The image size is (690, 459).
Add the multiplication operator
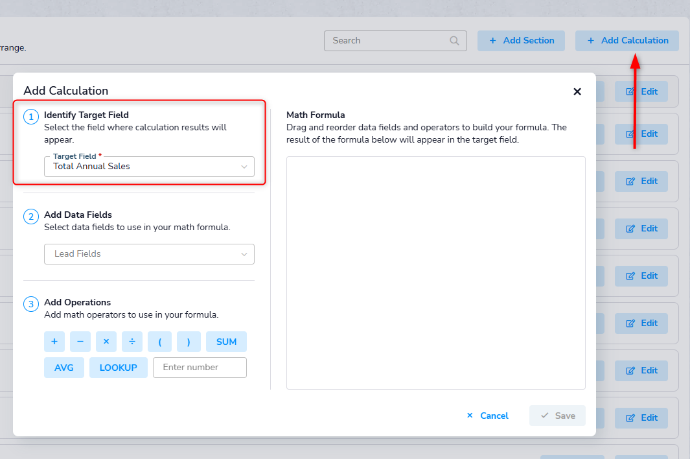point(106,342)
